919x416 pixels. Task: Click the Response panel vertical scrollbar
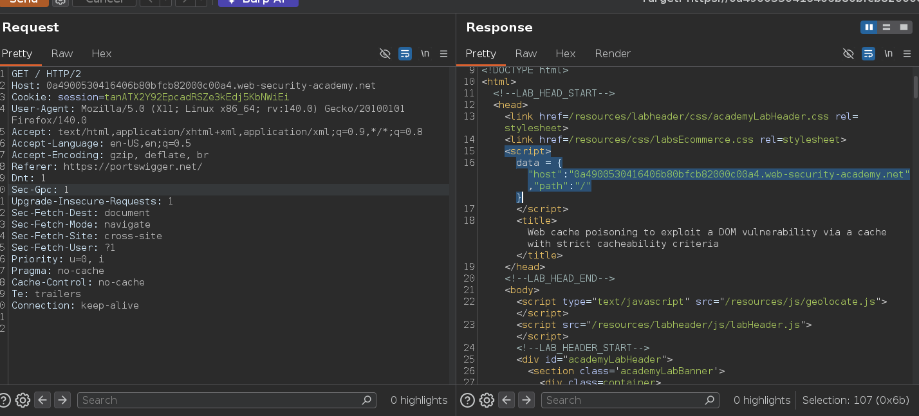915,87
